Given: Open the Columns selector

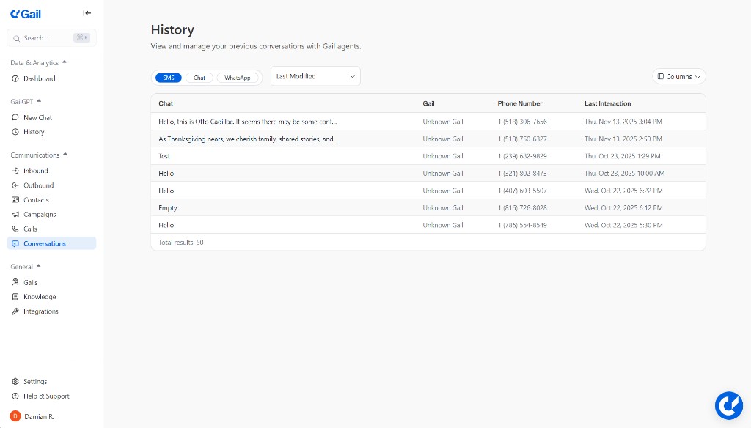Looking at the screenshot, I should pyautogui.click(x=678, y=75).
